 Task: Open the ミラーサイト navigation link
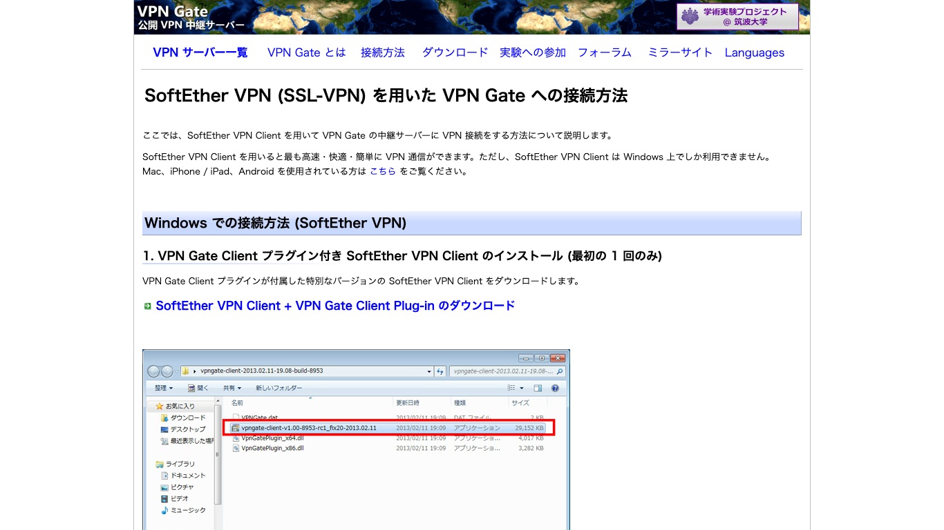pyautogui.click(x=679, y=52)
